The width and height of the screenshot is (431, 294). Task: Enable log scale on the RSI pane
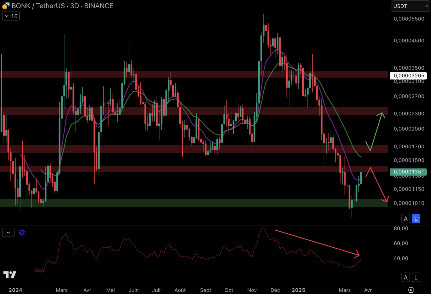pyautogui.click(x=416, y=277)
